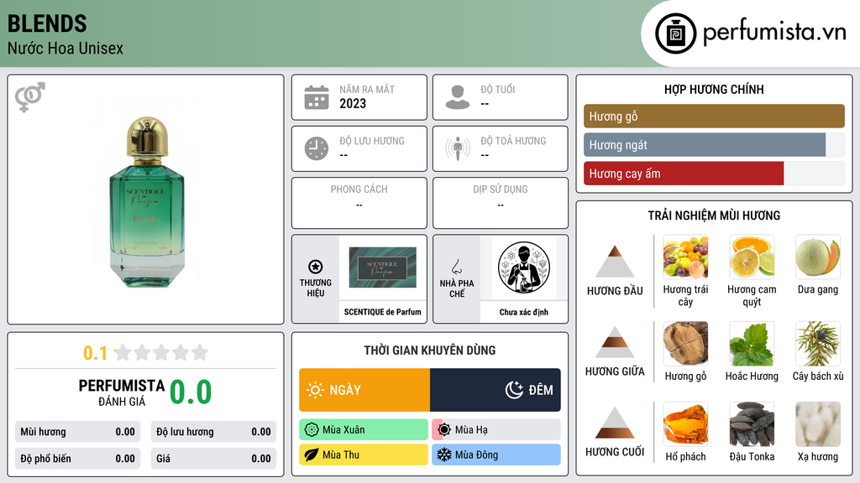Viewport: 860px width, 483px height.
Task: Click the moon icon in the Đêm bar
Action: (515, 390)
